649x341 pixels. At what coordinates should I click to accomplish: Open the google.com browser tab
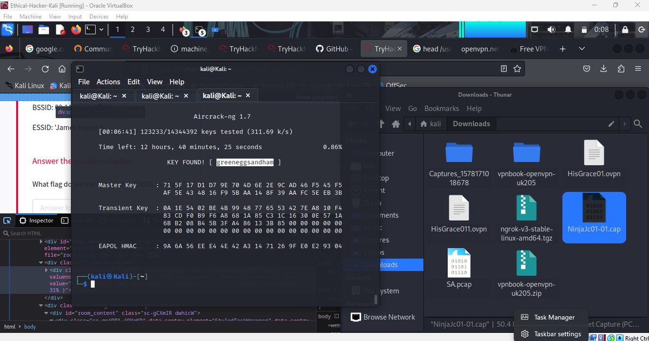tap(46, 49)
